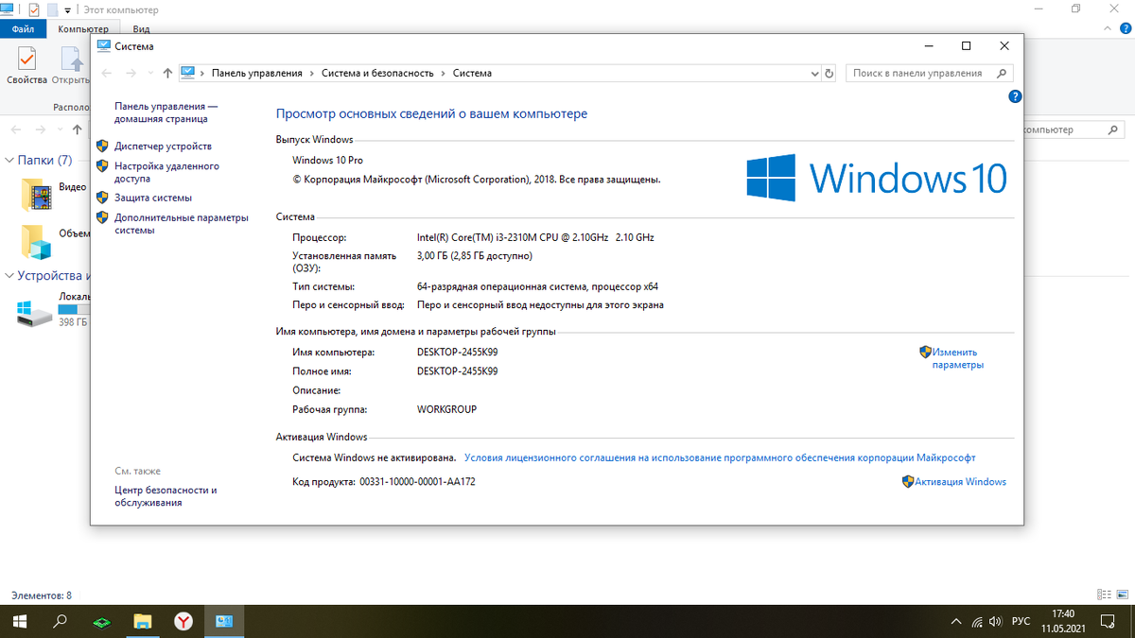Select the Видео folder icon in Explorer
This screenshot has height=638, width=1135.
(x=37, y=193)
